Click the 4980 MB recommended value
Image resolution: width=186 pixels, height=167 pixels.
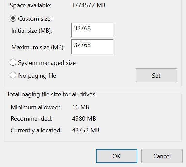(x=84, y=119)
